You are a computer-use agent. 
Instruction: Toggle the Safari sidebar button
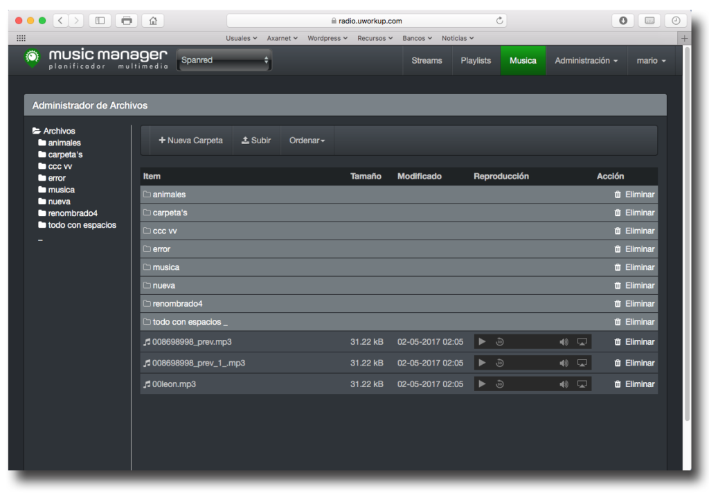(x=100, y=21)
